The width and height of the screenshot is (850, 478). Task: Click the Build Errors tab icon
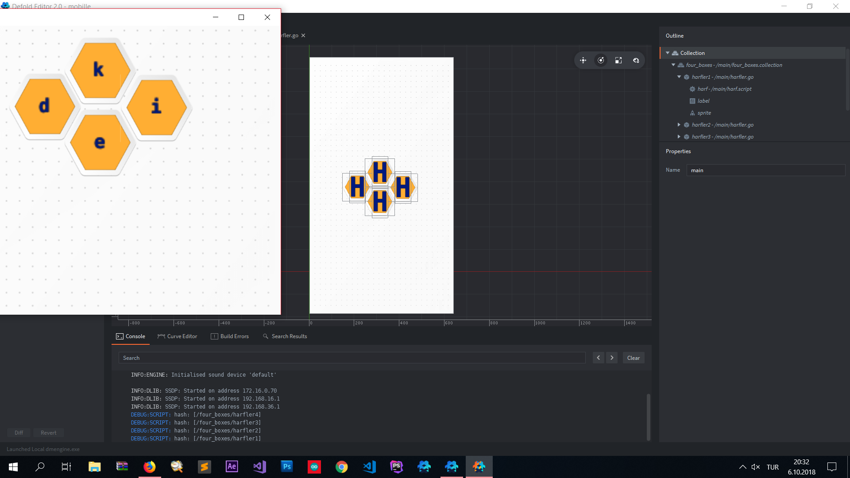[214, 336]
